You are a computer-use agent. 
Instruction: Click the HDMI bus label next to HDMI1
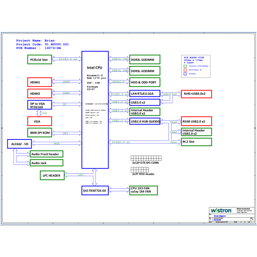(66, 82)
